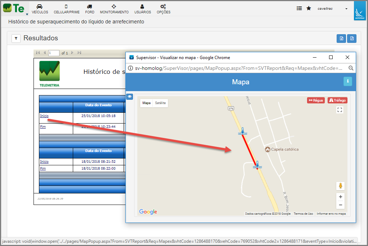The width and height of the screenshot is (368, 246).
Task: Click the Google logo on map
Action: click(148, 212)
